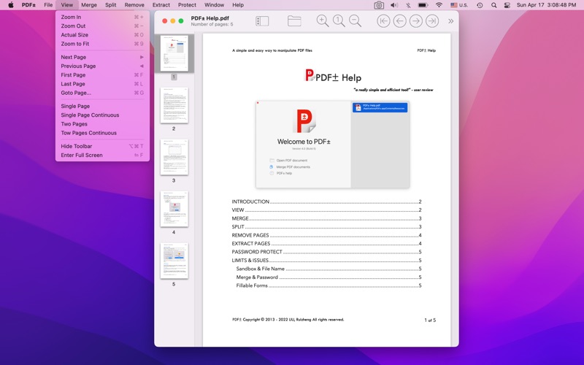Image resolution: width=584 pixels, height=365 pixels.
Task: Click the PDF± Help.pdf window title
Action: [x=210, y=18]
